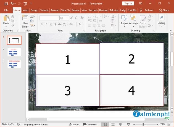Click Decrease Font Size icon
The height and width of the screenshot is (127, 174).
(76, 18)
